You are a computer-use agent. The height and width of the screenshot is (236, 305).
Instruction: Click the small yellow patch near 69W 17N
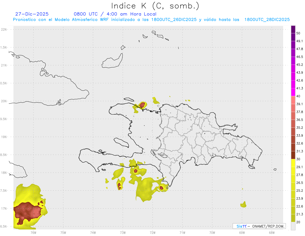coord(243,204)
